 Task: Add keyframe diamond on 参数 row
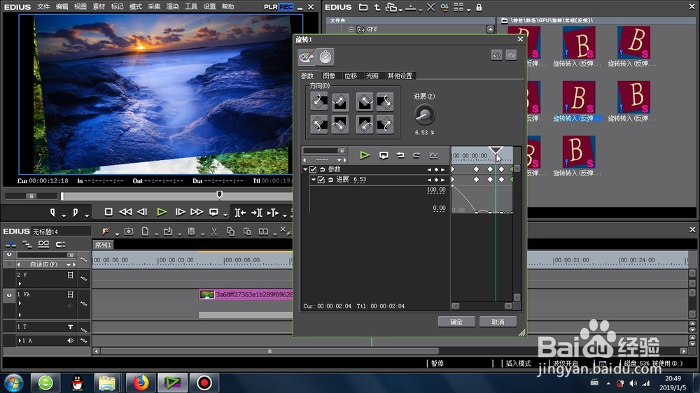[436, 169]
